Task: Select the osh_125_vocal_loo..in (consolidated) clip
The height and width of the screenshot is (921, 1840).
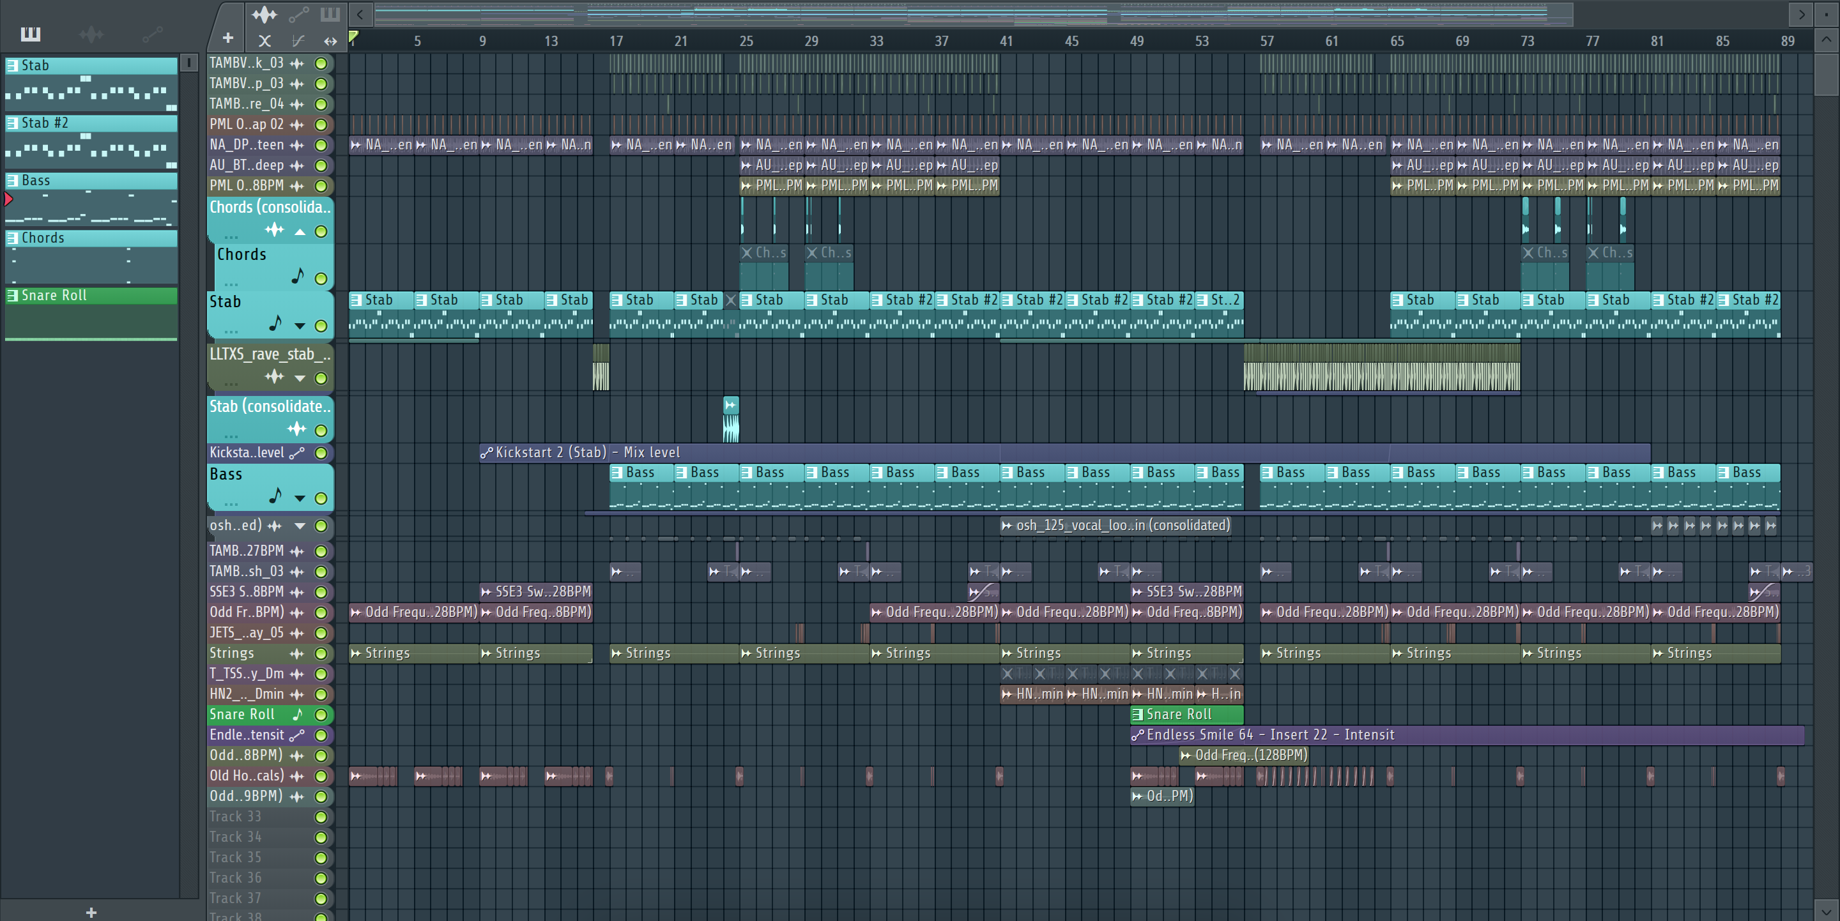Action: [x=1115, y=526]
